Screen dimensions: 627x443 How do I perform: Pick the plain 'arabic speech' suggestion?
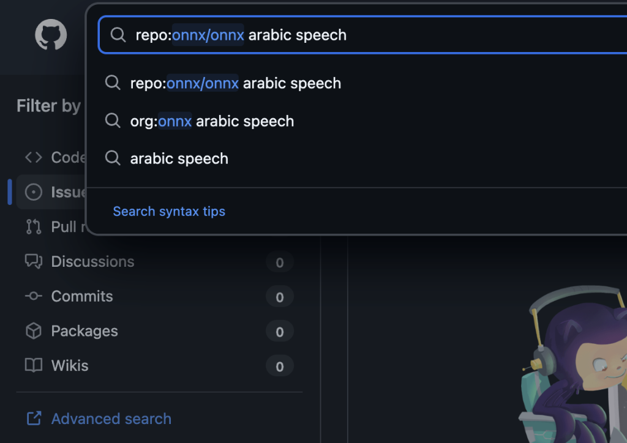click(x=179, y=158)
